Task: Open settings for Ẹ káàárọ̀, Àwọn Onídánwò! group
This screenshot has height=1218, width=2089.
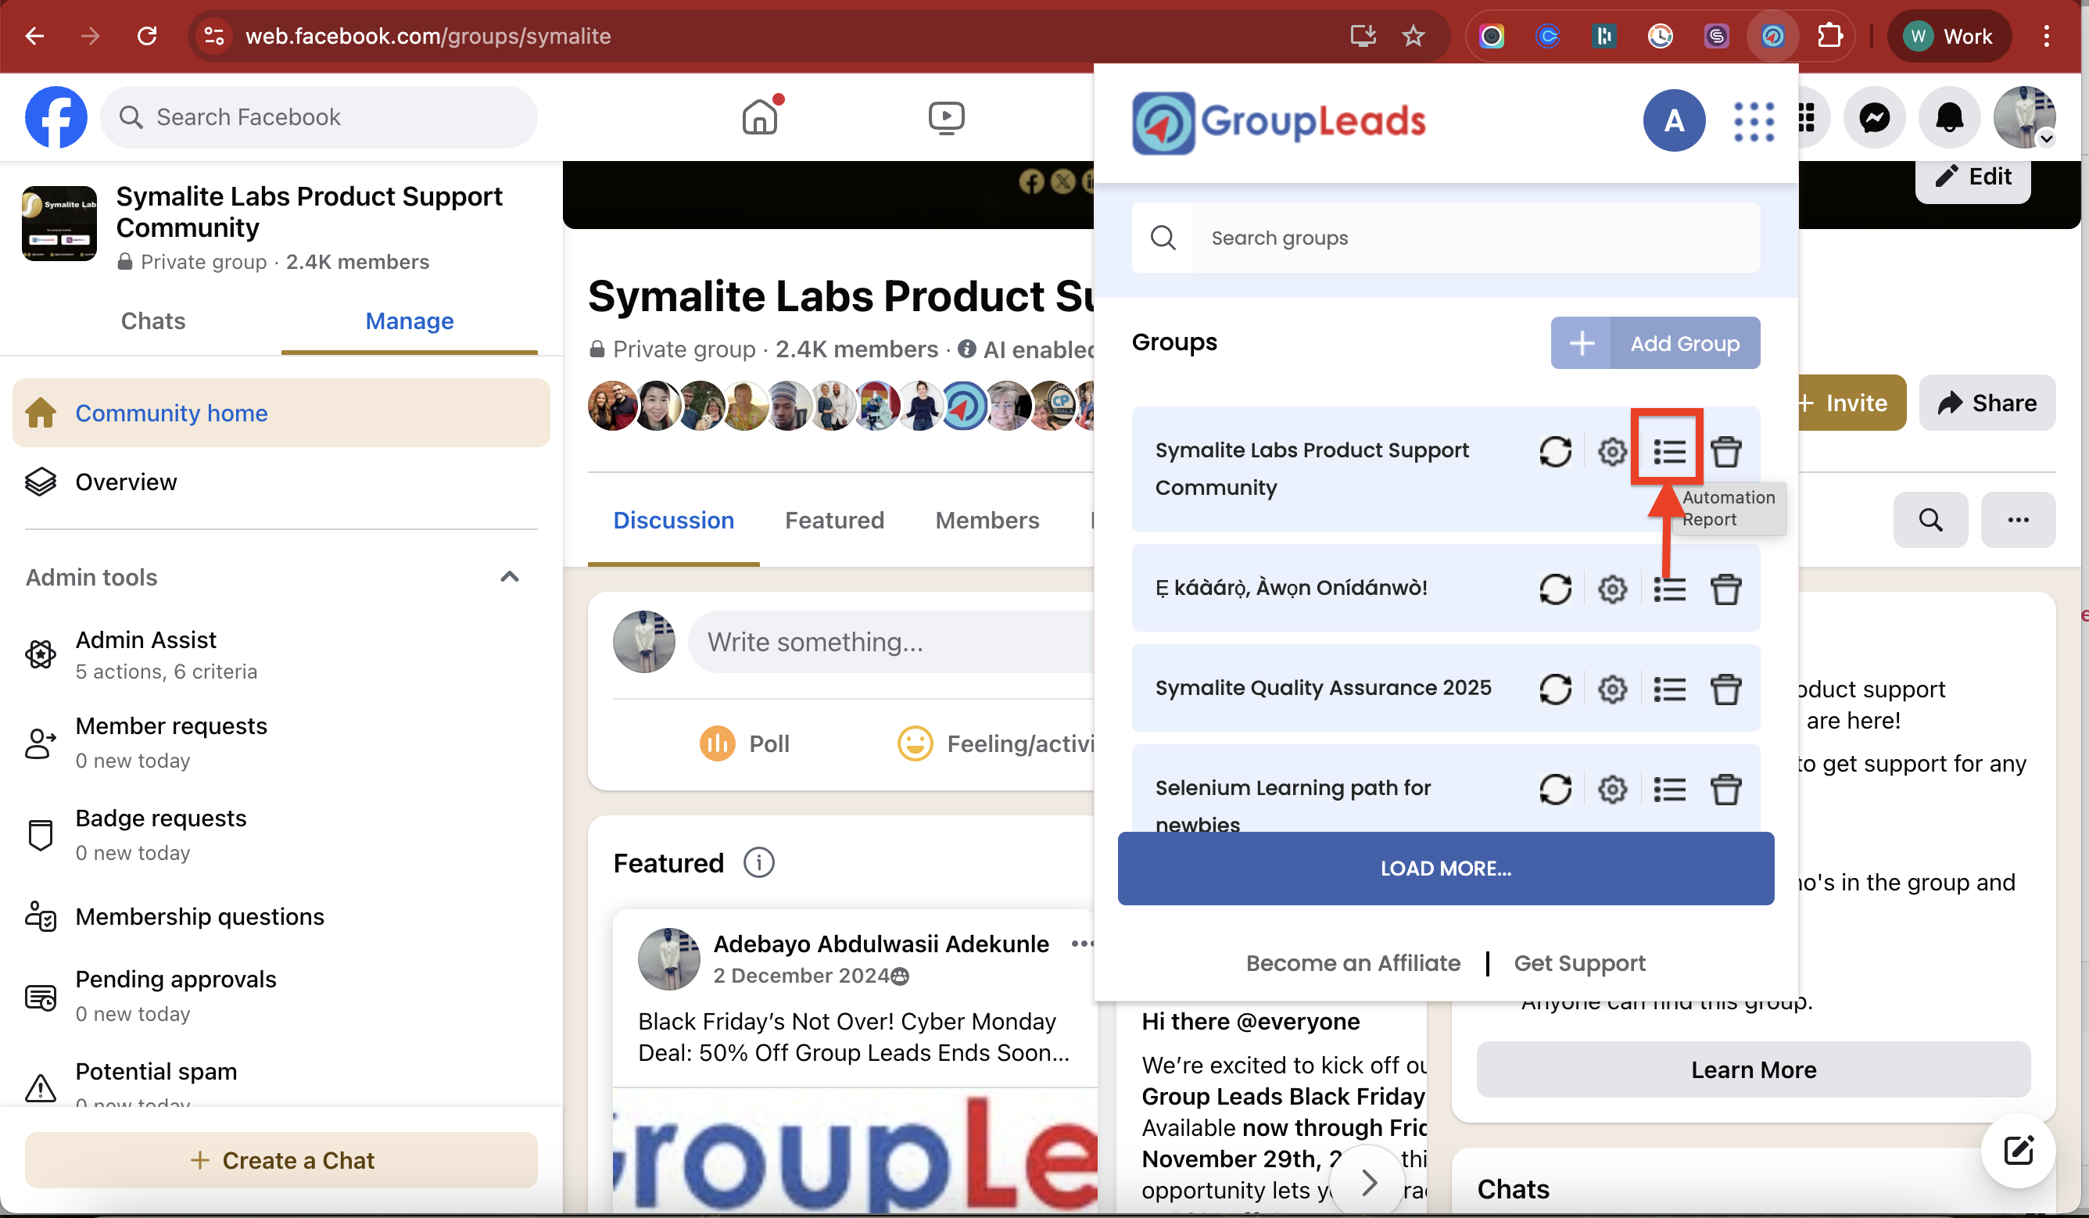Action: [1611, 589]
